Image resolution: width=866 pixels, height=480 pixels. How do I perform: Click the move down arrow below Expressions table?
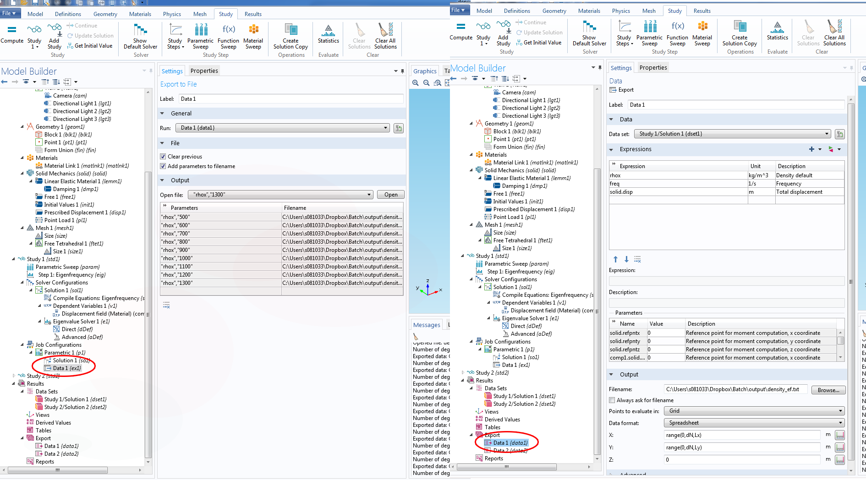tap(626, 259)
